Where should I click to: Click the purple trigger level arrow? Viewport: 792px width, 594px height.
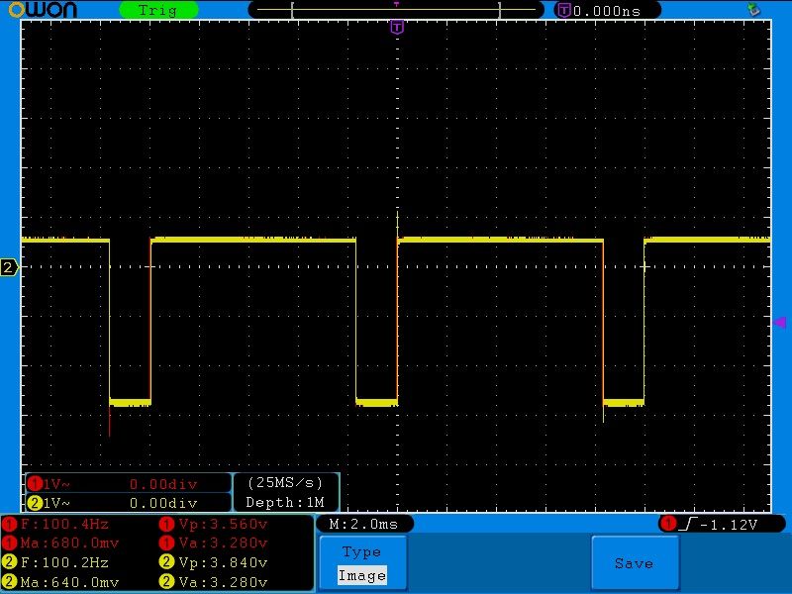click(780, 323)
